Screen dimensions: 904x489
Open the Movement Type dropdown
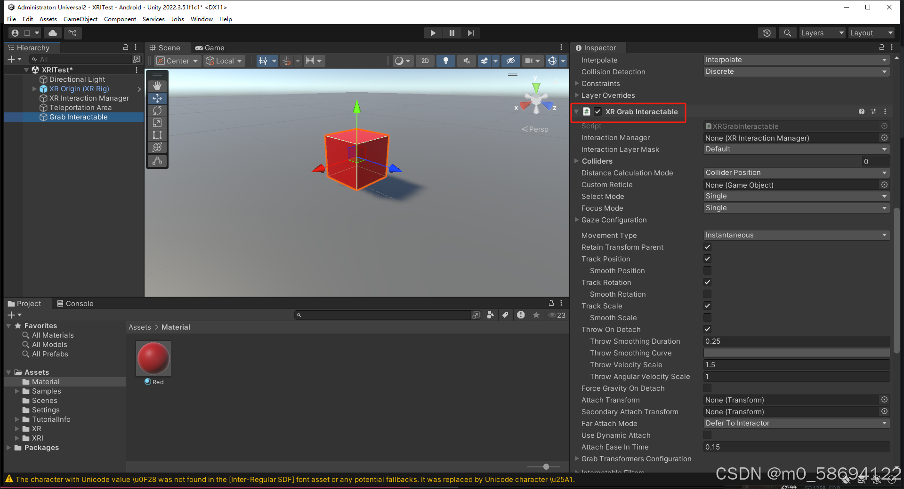click(x=795, y=235)
